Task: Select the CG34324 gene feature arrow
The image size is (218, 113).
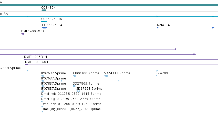Action: coord(44,10)
